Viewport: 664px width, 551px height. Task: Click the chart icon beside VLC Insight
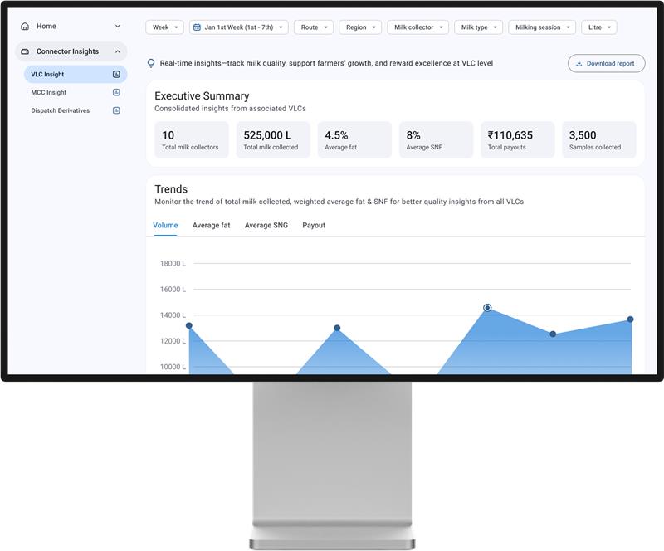click(116, 75)
